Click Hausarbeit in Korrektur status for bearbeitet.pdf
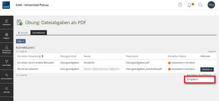This screenshot has height=101, width=219. coord(183,69)
